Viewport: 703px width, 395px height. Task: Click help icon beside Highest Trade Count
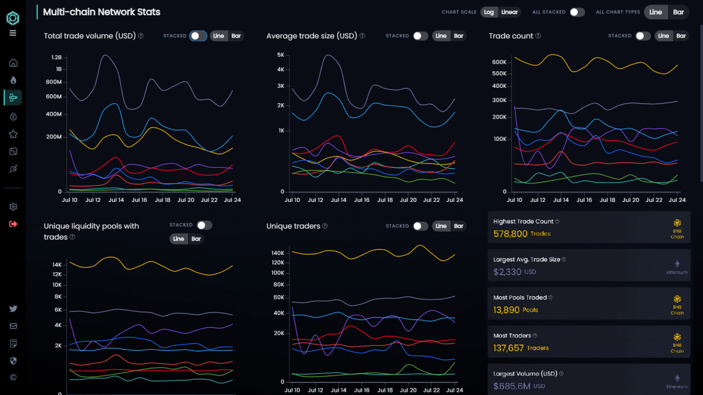[557, 221]
